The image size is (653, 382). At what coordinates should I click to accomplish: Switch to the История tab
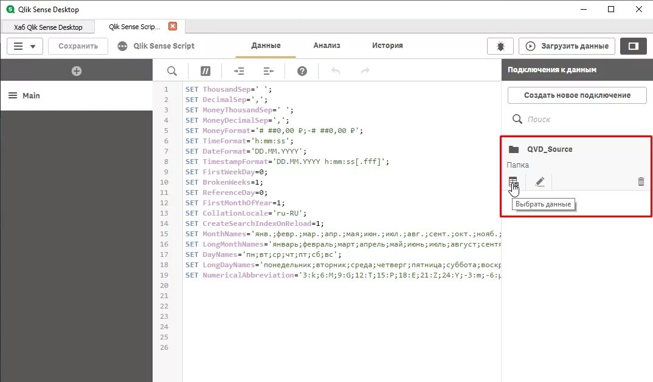point(387,46)
